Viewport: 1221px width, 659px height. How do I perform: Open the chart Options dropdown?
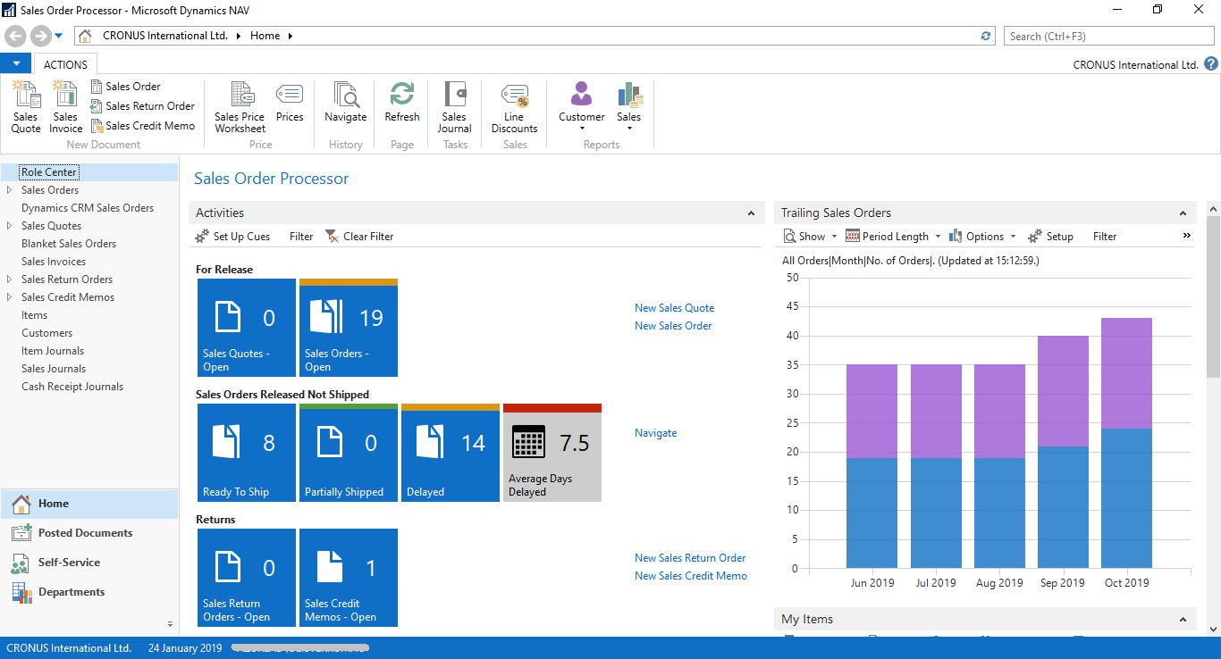pos(982,237)
